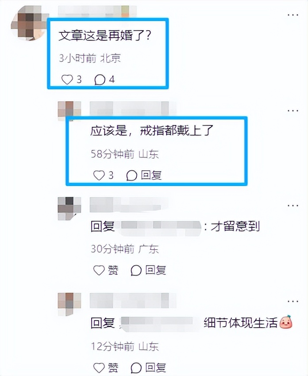Open avatar of '才留意到' reply author

[69, 208]
